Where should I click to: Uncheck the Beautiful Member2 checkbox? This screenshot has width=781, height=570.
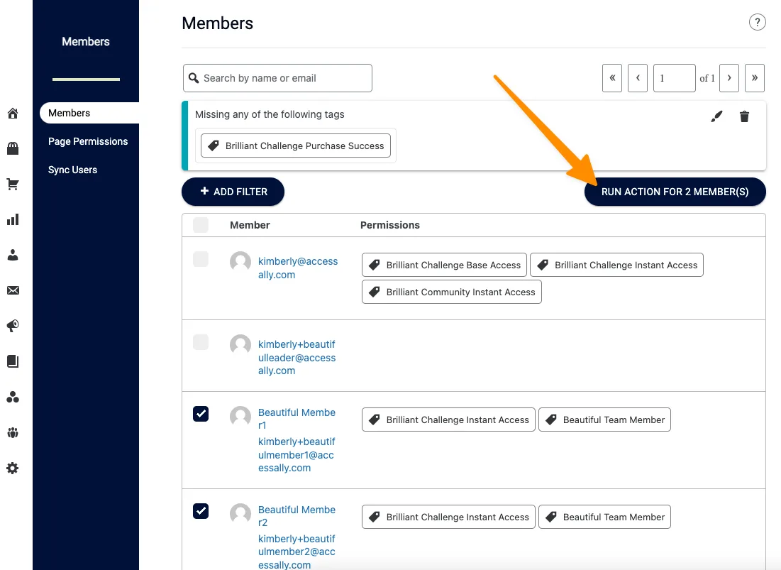[x=201, y=510]
